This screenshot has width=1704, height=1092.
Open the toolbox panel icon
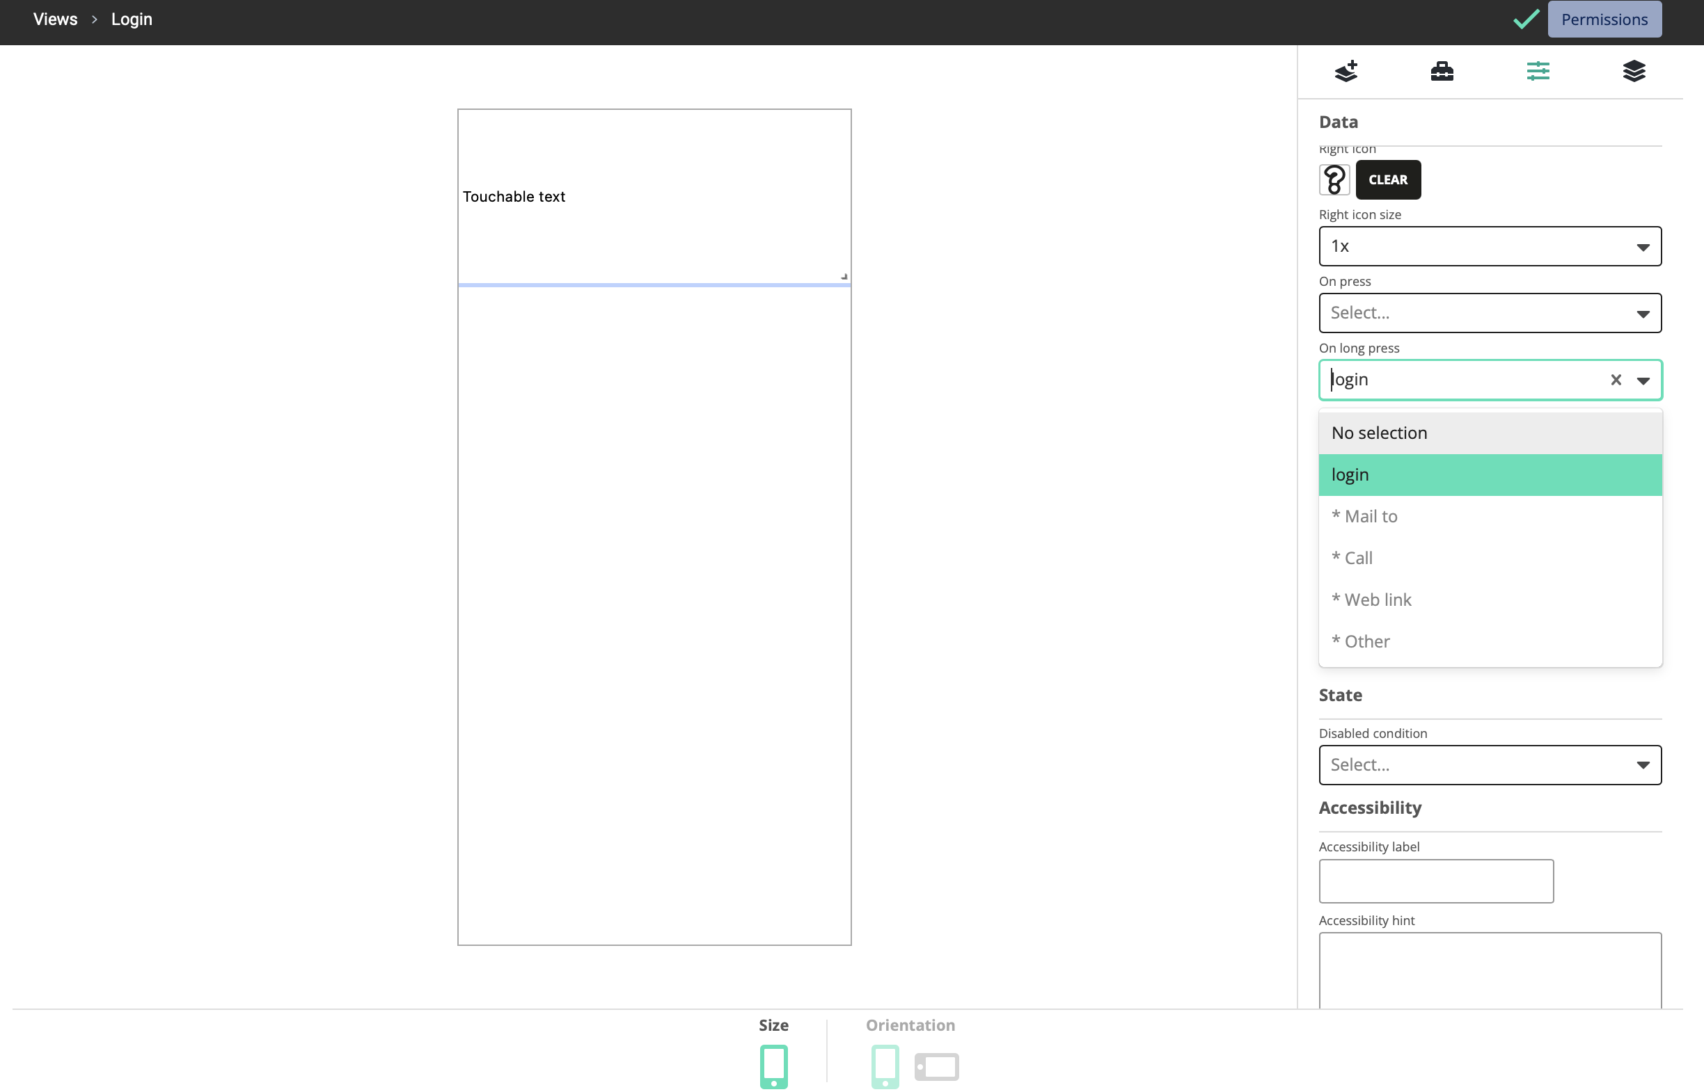coord(1442,71)
